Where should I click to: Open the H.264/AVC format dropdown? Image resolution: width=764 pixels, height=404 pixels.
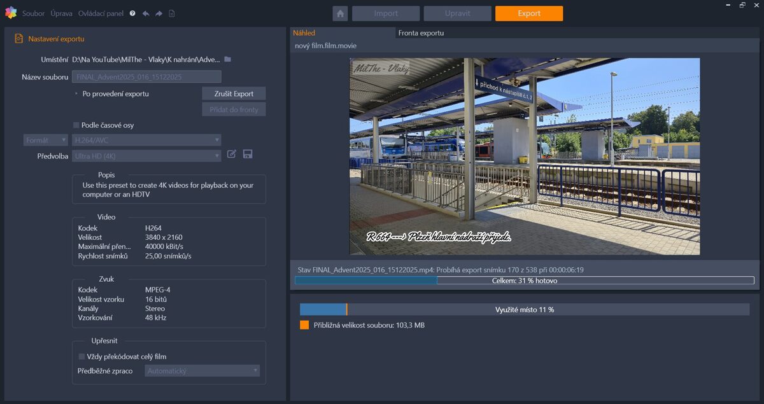pyautogui.click(x=146, y=140)
